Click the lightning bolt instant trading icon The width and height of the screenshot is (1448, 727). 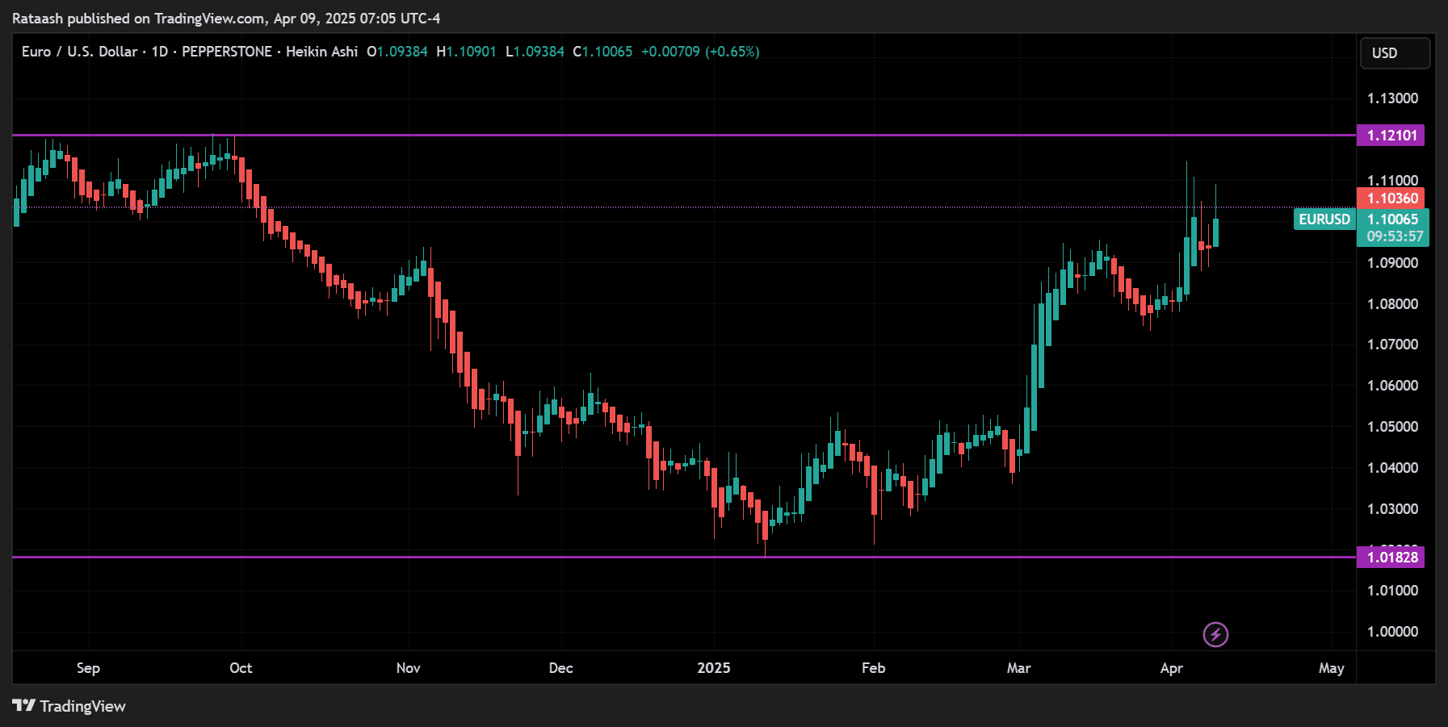coord(1216,635)
